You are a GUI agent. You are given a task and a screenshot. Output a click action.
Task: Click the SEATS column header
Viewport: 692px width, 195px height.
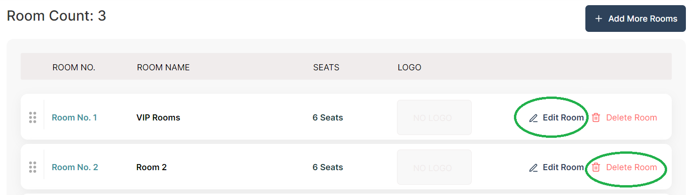click(326, 67)
